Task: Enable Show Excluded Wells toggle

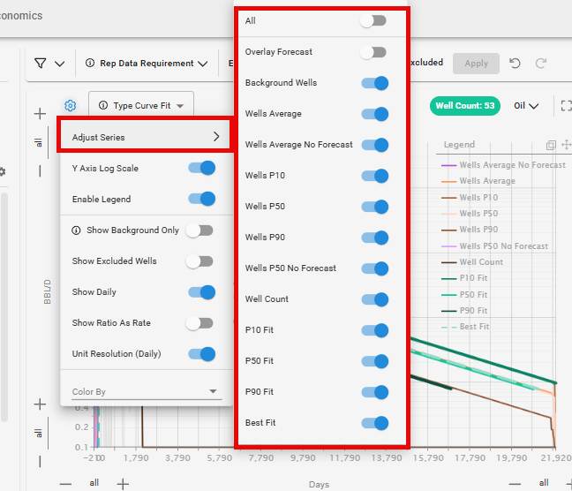Action: [199, 261]
